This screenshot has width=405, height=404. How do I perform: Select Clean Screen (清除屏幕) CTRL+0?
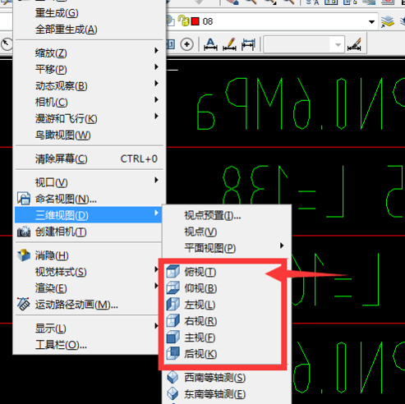pyautogui.click(x=89, y=158)
